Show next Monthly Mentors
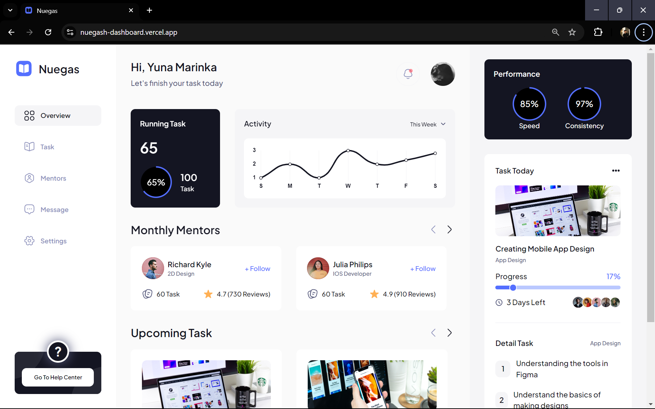The height and width of the screenshot is (409, 655). tap(449, 229)
